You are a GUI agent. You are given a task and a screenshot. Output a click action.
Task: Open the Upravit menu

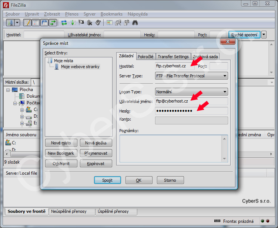pos(32,14)
